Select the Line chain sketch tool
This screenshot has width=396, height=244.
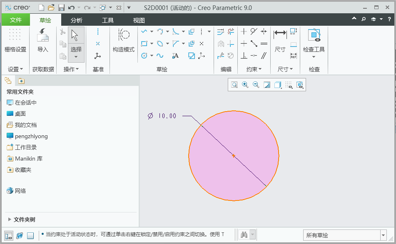click(x=144, y=32)
